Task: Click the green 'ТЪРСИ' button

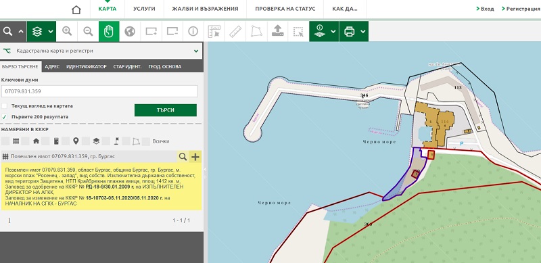Action: click(x=166, y=110)
